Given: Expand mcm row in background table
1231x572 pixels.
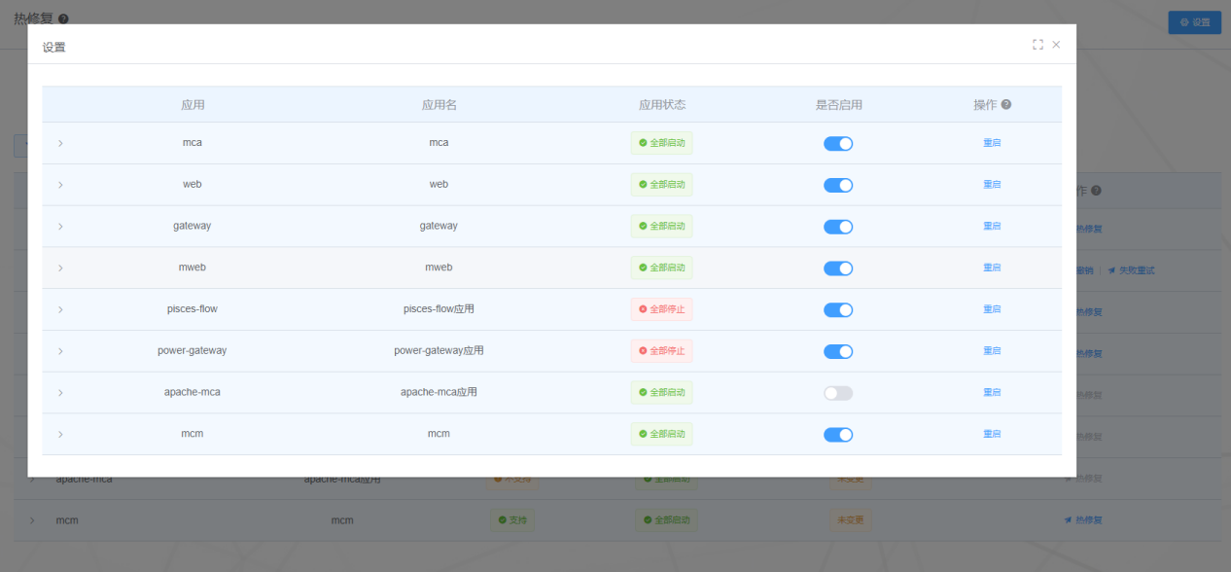Looking at the screenshot, I should (32, 520).
